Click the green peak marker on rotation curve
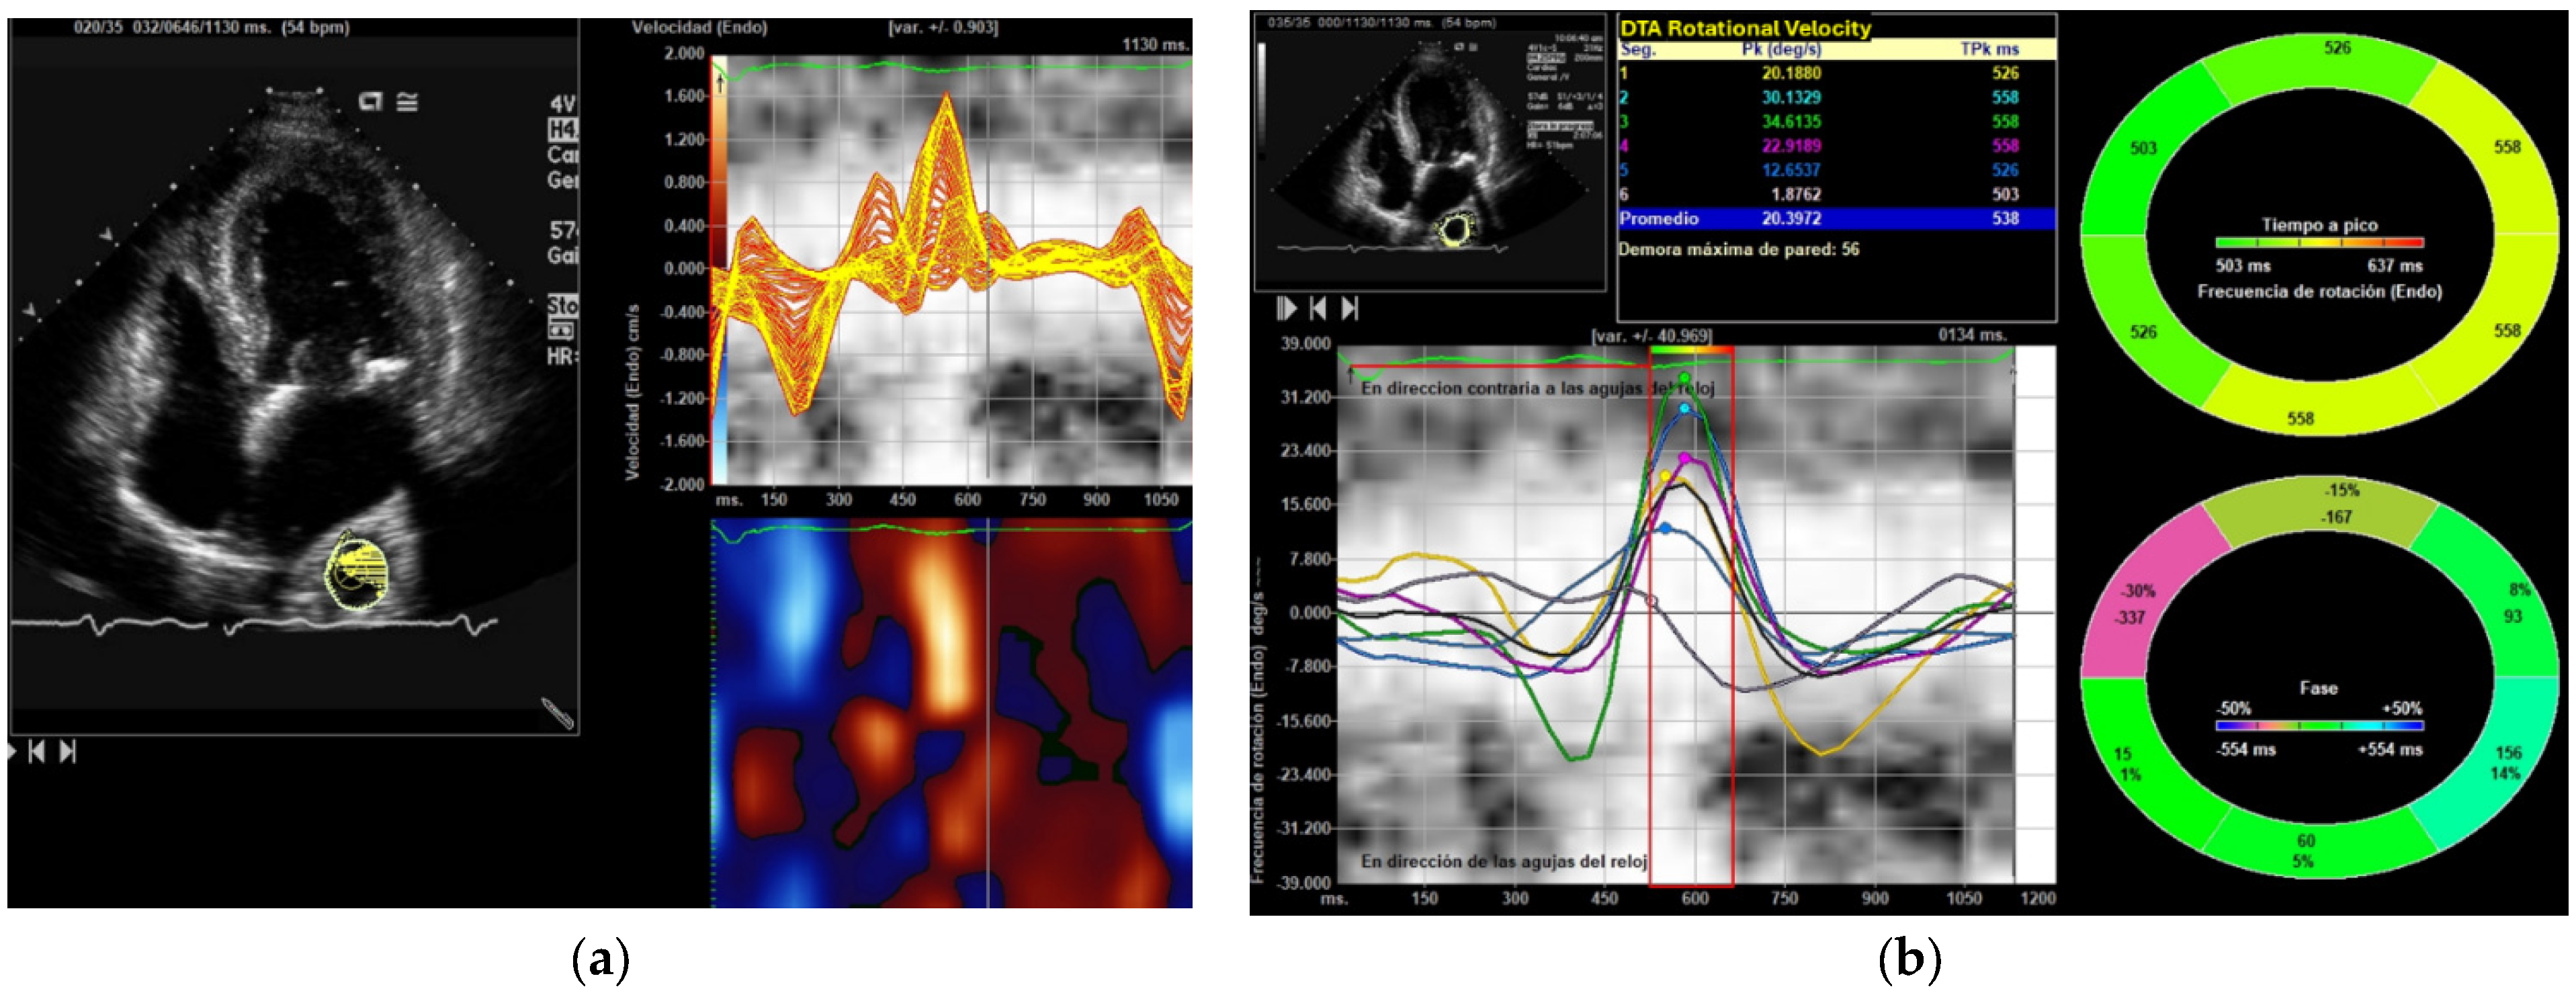The height and width of the screenshot is (999, 2576). 1685,378
